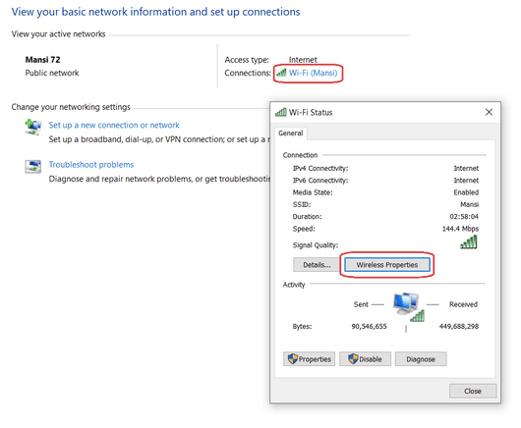Click the IPv4 Connectivity Internet value
The width and height of the screenshot is (521, 428).
click(466, 168)
